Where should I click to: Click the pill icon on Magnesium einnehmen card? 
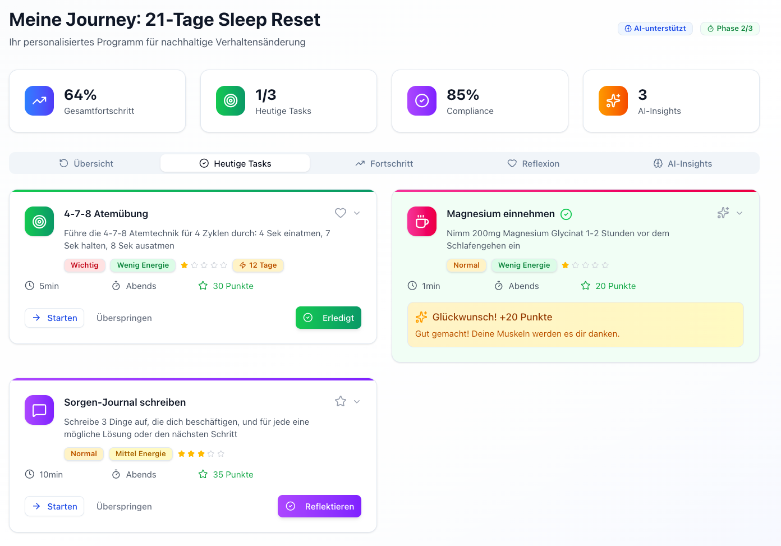coord(421,221)
